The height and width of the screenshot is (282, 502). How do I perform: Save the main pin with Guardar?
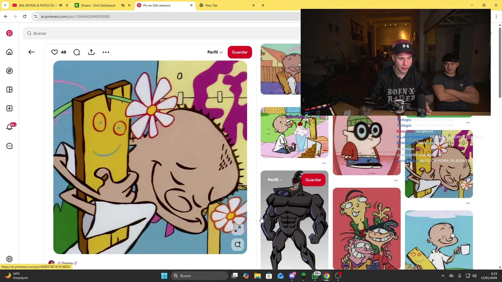click(240, 52)
